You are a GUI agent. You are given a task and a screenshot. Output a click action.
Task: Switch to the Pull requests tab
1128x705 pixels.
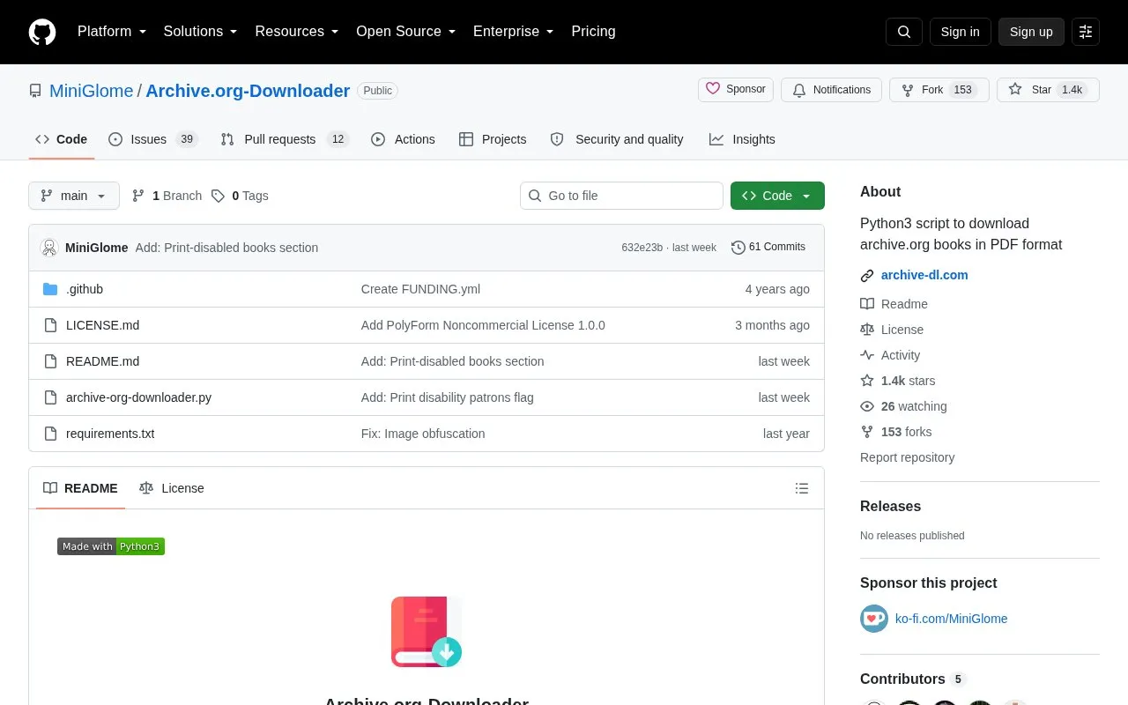tap(285, 139)
